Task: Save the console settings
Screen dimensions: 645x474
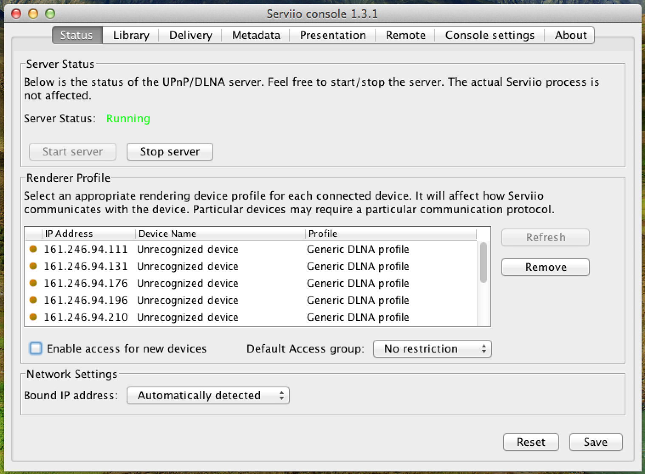Action: tap(595, 442)
